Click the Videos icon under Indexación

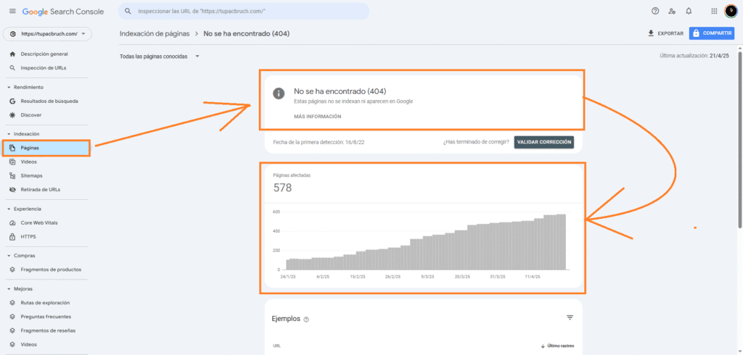pyautogui.click(x=13, y=162)
